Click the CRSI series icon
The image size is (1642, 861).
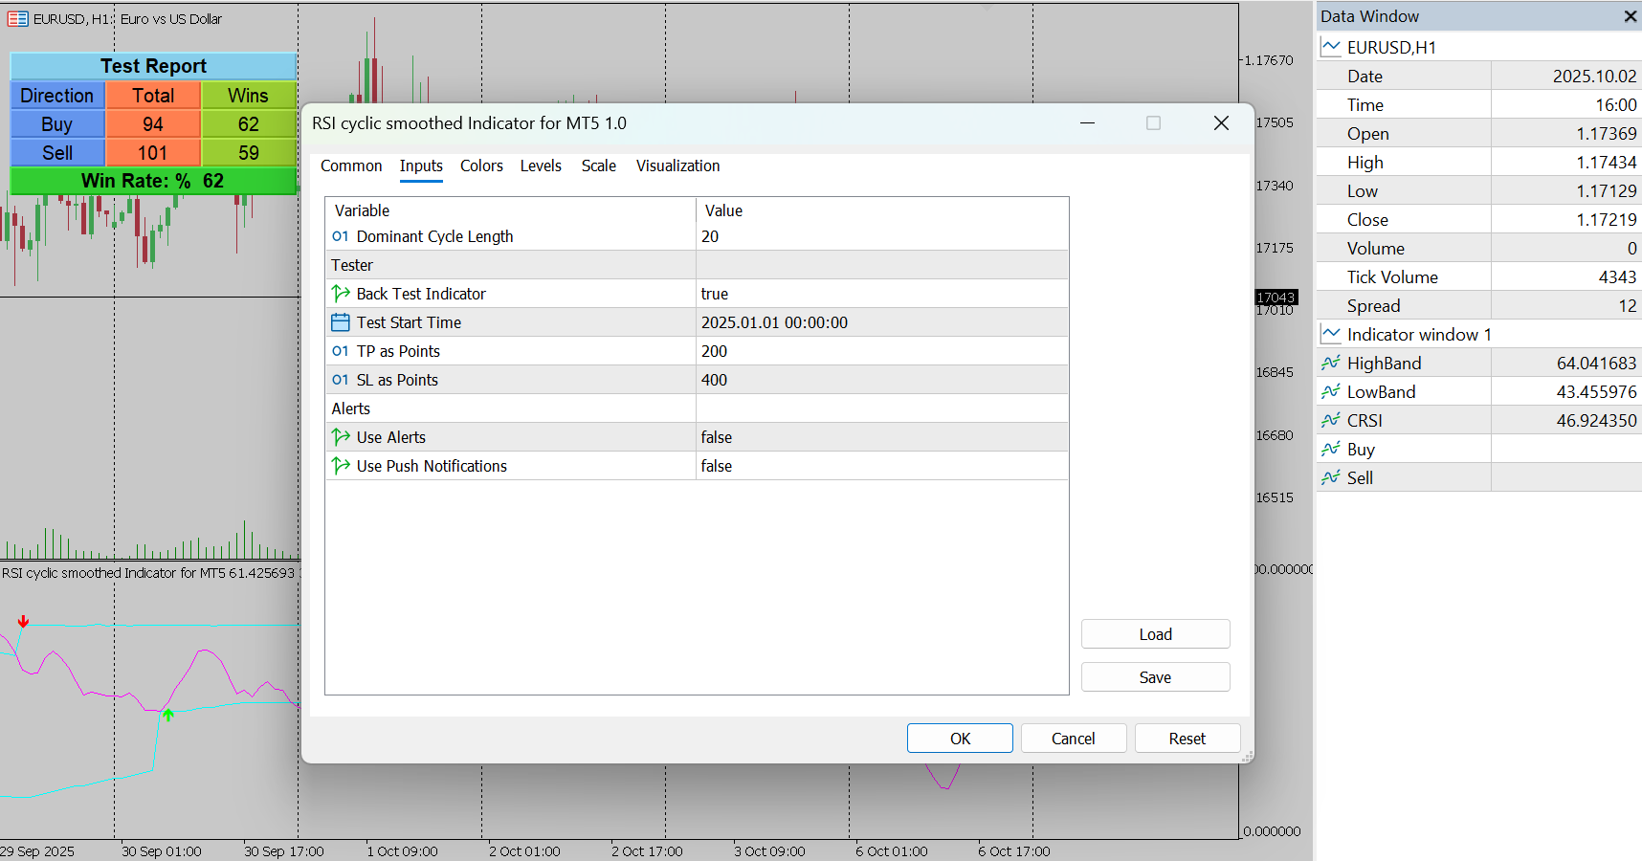pyautogui.click(x=1330, y=420)
